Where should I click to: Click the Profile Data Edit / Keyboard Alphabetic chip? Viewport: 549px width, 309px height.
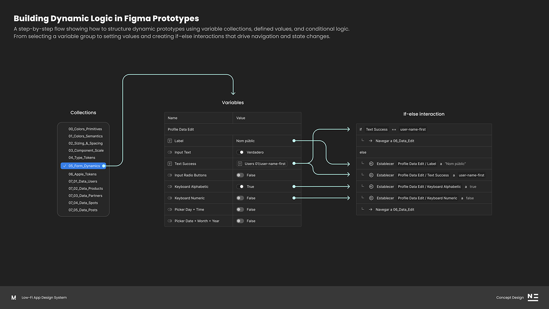tap(429, 187)
